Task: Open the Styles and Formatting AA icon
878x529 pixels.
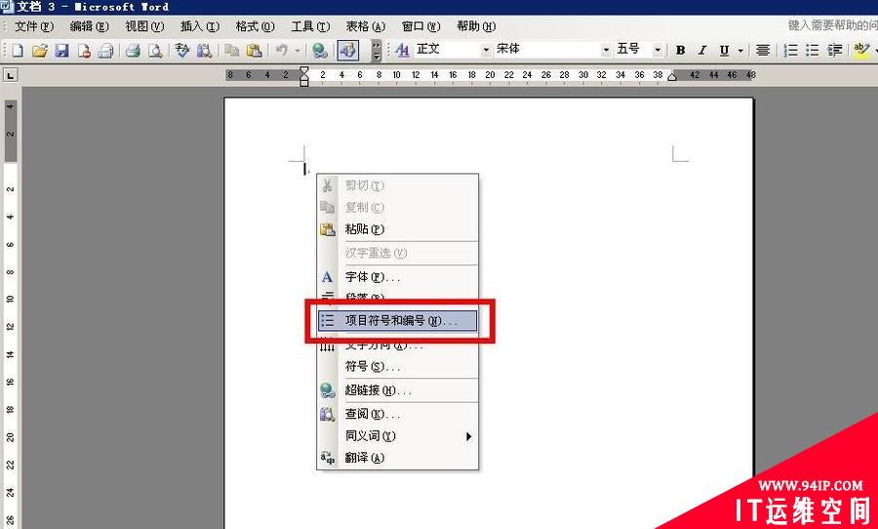Action: (402, 51)
